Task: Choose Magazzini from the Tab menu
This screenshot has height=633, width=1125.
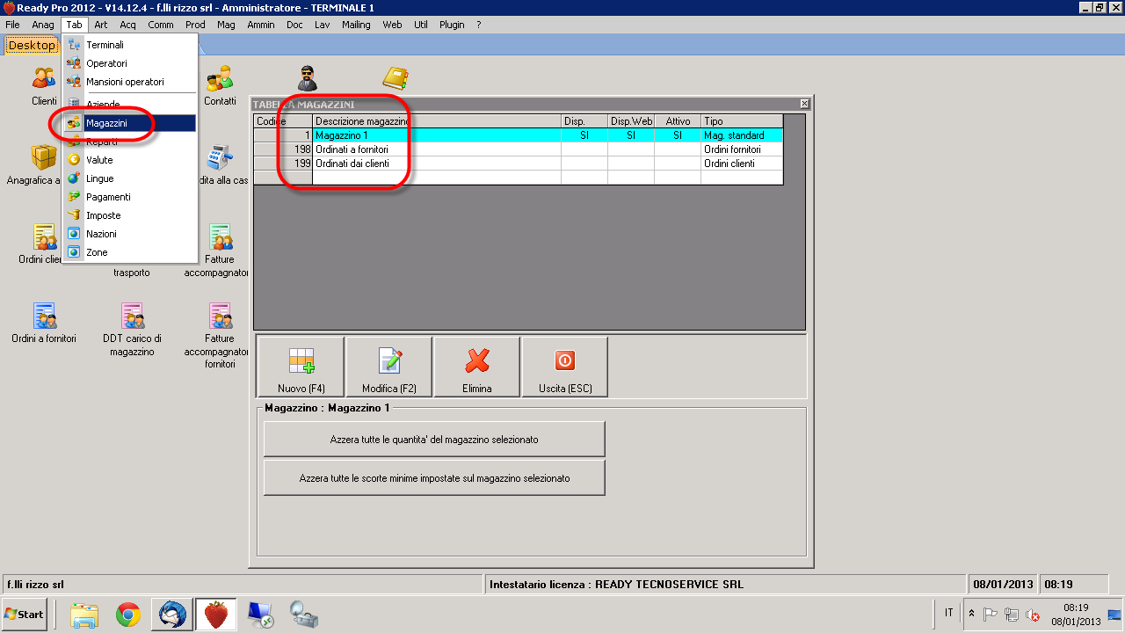Action: pyautogui.click(x=129, y=123)
